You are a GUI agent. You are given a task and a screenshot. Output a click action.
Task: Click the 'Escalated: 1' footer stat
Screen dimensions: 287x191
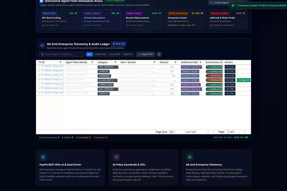click(83, 137)
